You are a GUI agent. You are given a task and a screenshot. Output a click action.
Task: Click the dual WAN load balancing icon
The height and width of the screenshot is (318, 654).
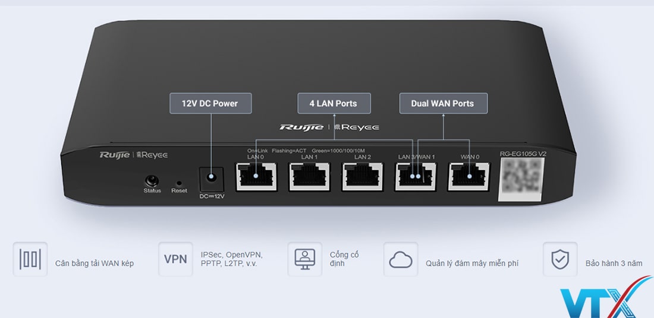pos(30,259)
